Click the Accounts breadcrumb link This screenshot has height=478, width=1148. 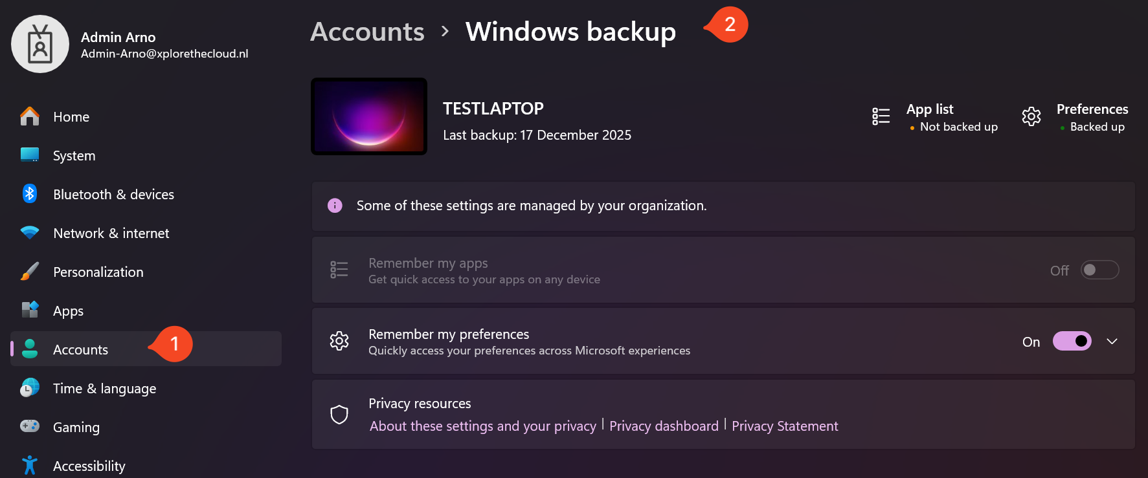(367, 32)
